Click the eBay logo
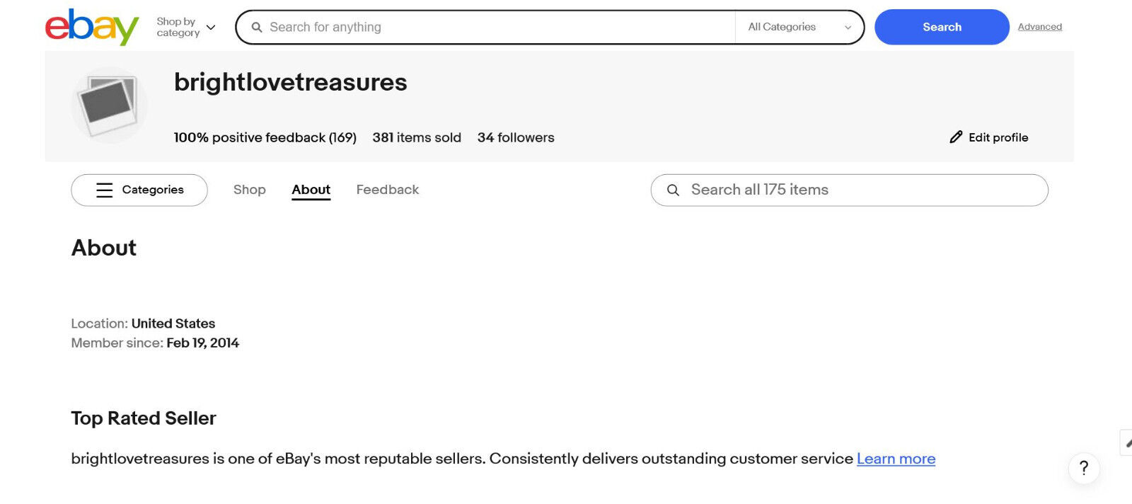This screenshot has width=1132, height=504. tap(92, 27)
